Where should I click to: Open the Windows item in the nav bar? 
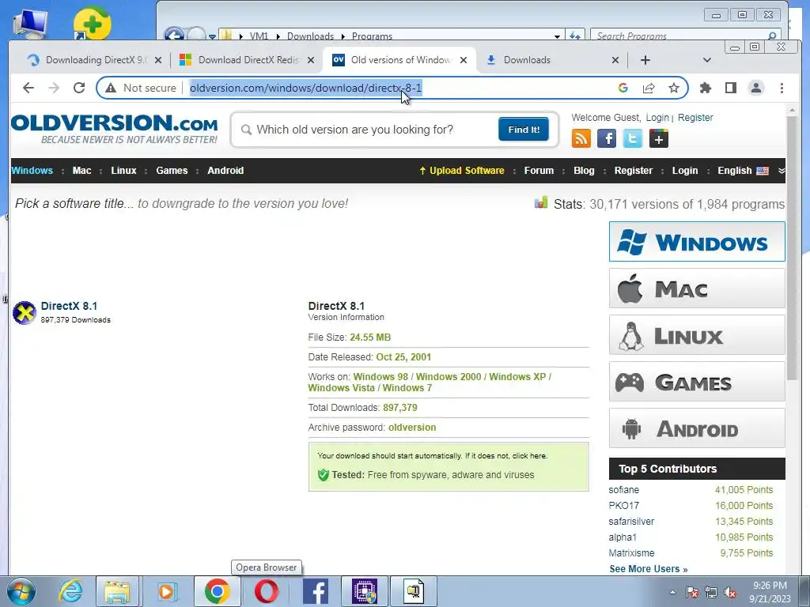pyautogui.click(x=32, y=171)
